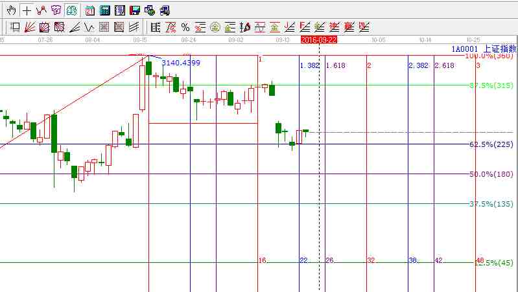The height and width of the screenshot is (292, 518).
Task: Click the 2.618 time ratio label
Action: (444, 65)
